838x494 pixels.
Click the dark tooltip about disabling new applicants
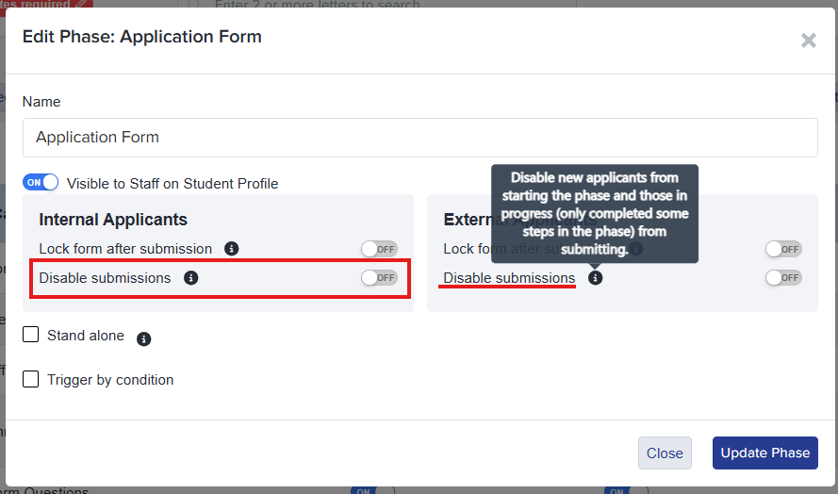click(595, 213)
